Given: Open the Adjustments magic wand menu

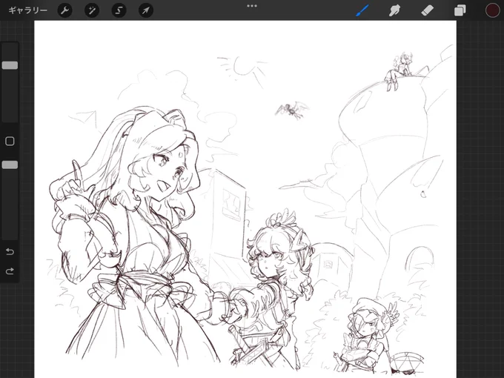Looking at the screenshot, I should 92,10.
